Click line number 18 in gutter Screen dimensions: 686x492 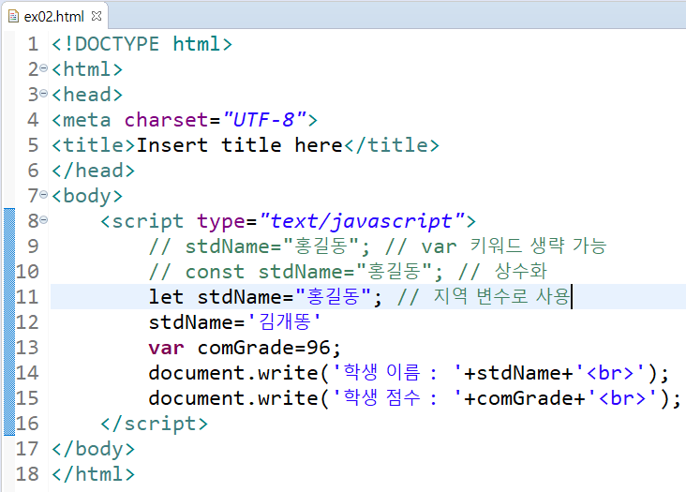(27, 474)
